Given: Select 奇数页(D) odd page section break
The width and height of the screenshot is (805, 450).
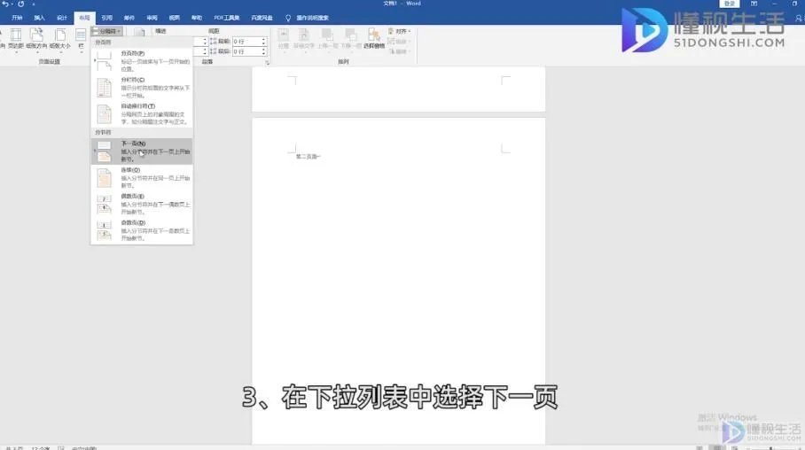Looking at the screenshot, I should tap(142, 230).
